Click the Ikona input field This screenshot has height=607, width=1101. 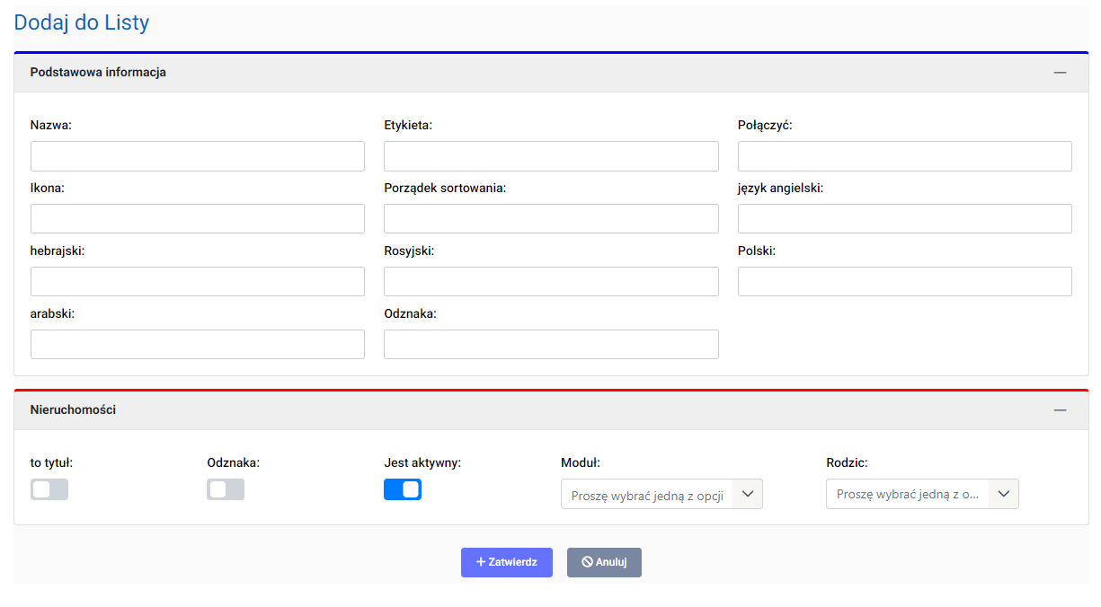click(x=198, y=219)
